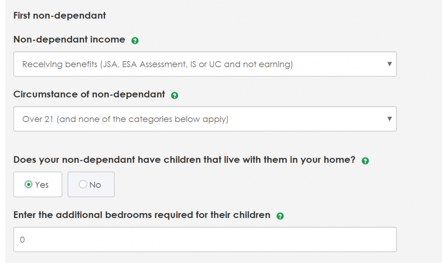
Task: Click help icon for Circumstance of non-dependant
Action: point(175,95)
